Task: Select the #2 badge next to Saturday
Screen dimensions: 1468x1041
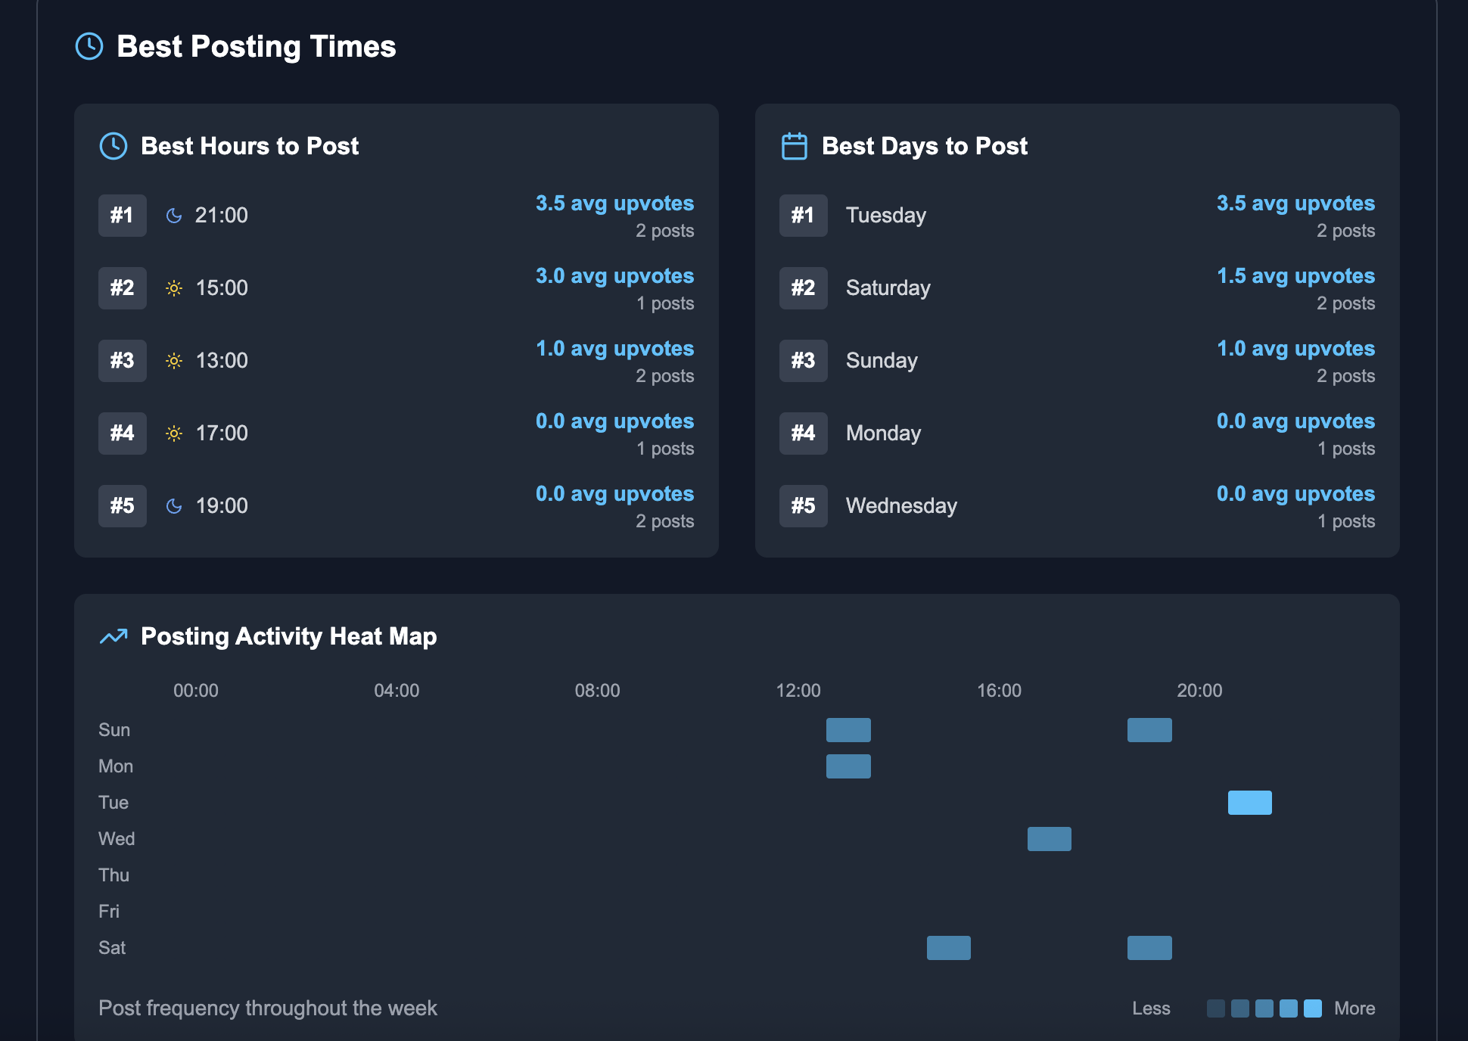Action: point(803,288)
